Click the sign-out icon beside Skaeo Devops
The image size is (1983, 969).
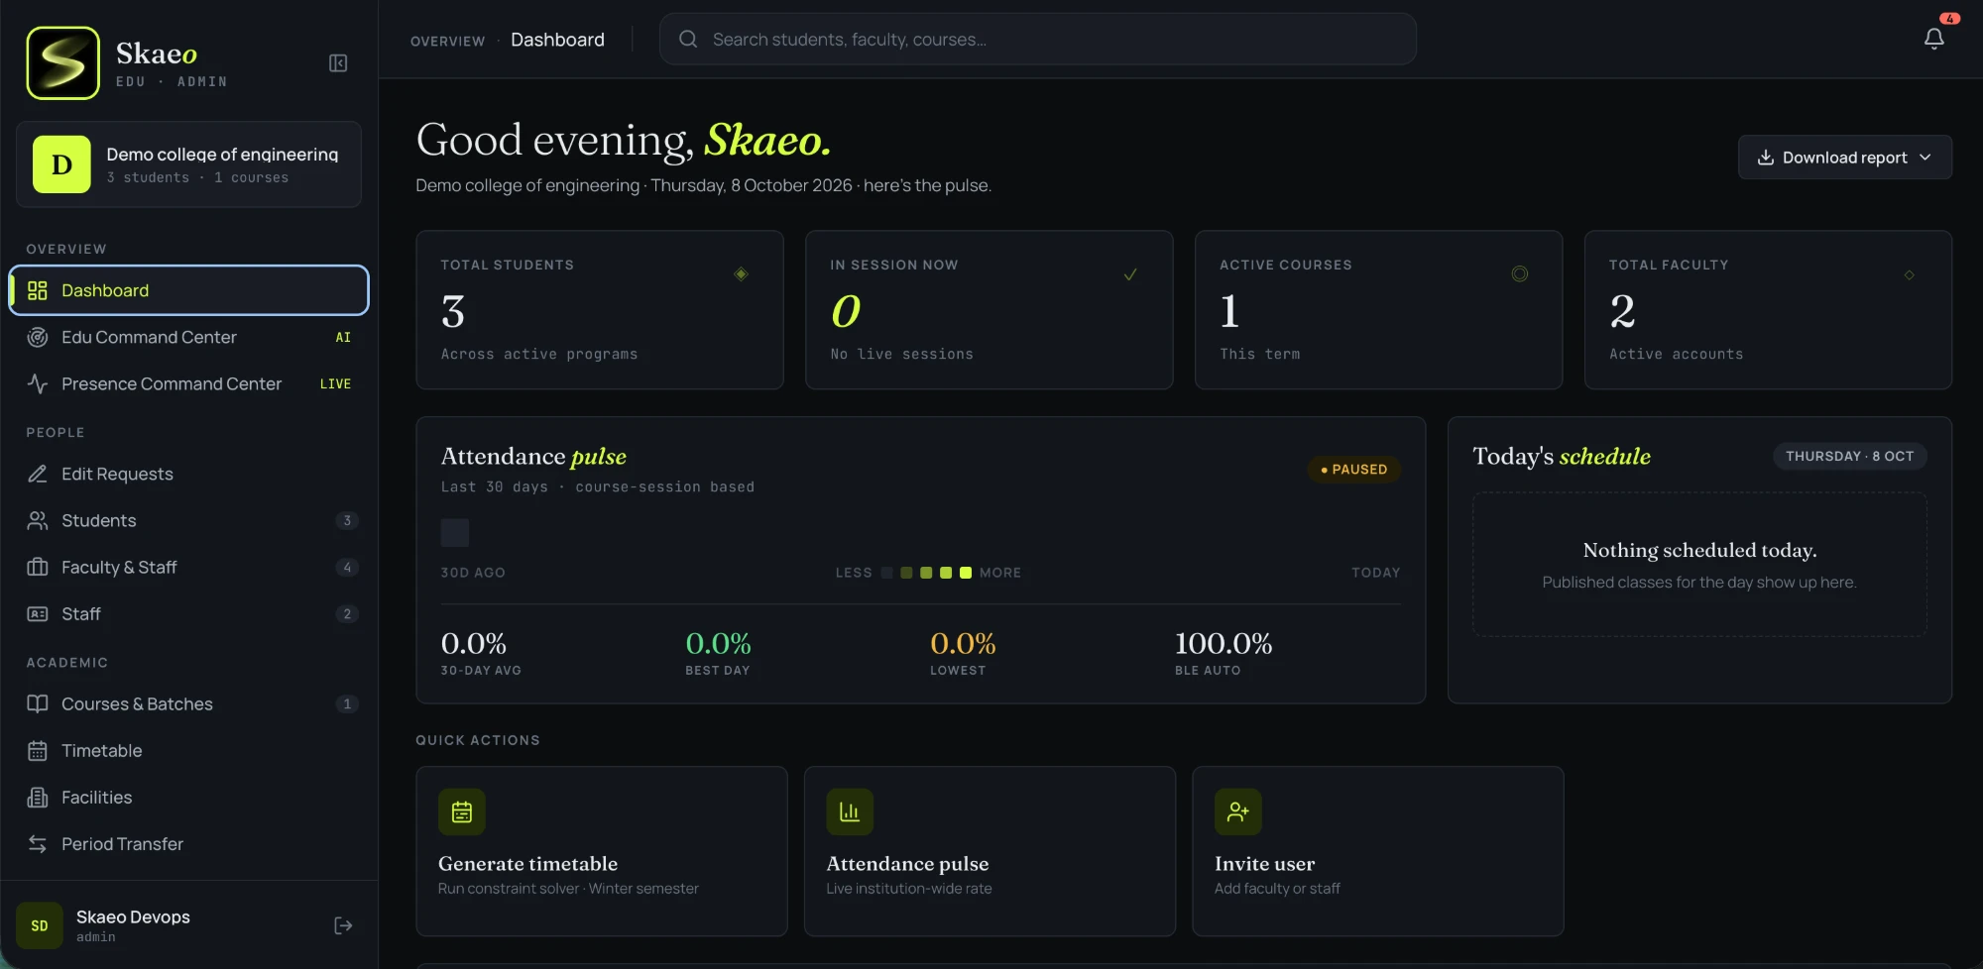tap(343, 925)
